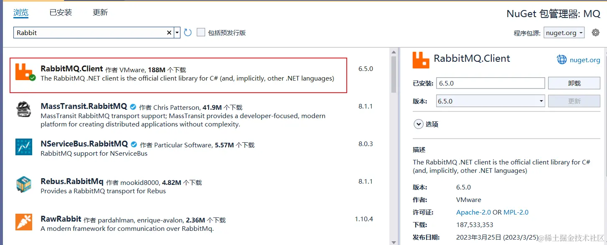The image size is (607, 245).
Task: Select the Rebus.RabbitMq package title
Action: (72, 181)
